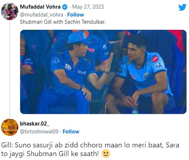Click the blue cap in the photo
189x160 pixels.
(78, 37)
